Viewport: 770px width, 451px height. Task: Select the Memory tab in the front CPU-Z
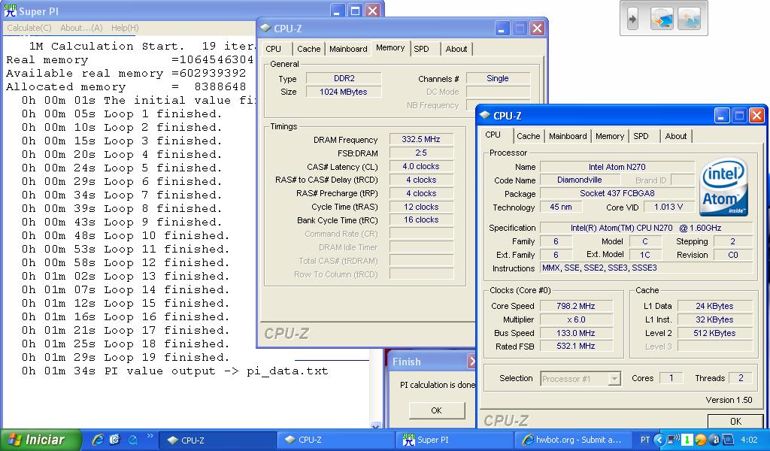pyautogui.click(x=609, y=136)
